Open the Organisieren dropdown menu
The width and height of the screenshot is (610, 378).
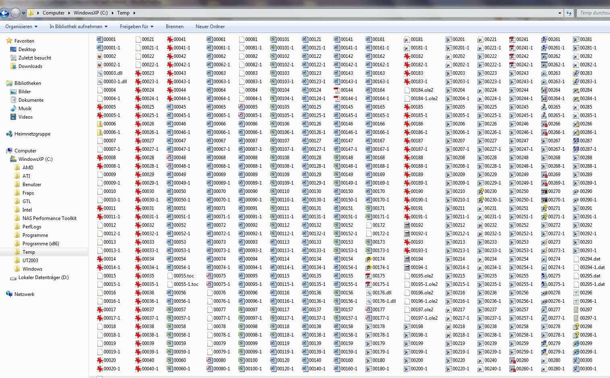click(21, 27)
